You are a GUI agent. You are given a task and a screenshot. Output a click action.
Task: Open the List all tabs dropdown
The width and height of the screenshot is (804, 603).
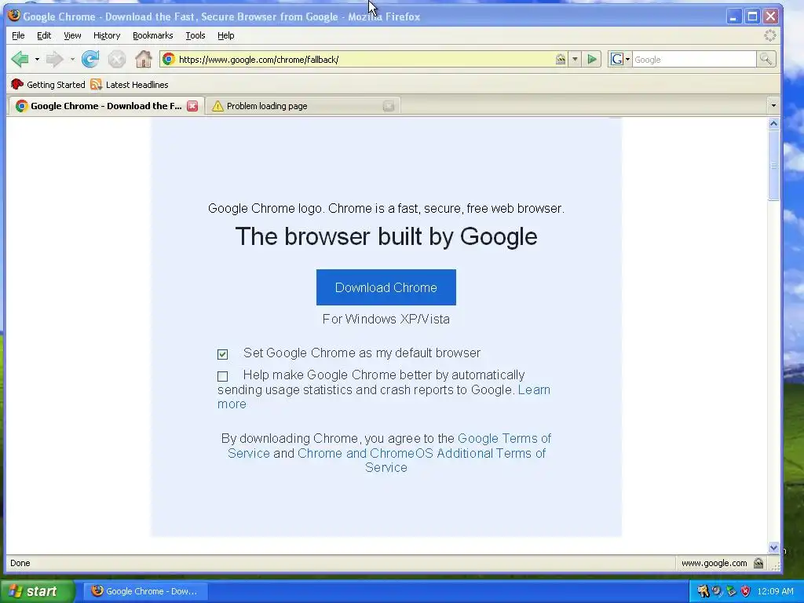[x=773, y=106]
